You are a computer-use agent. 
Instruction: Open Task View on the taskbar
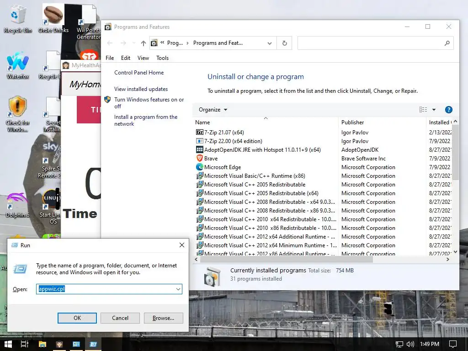coord(25,344)
